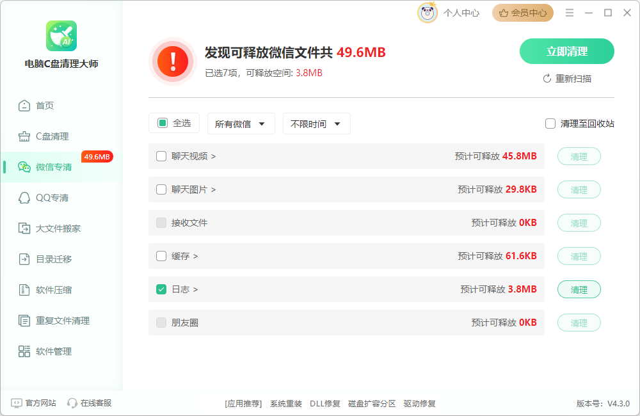Click the red exclamation alert icon
The width and height of the screenshot is (640, 416).
tap(173, 61)
